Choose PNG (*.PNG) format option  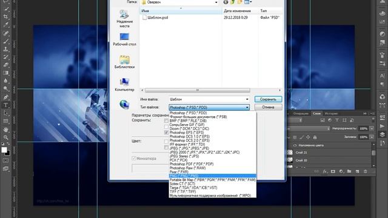click(x=213, y=176)
